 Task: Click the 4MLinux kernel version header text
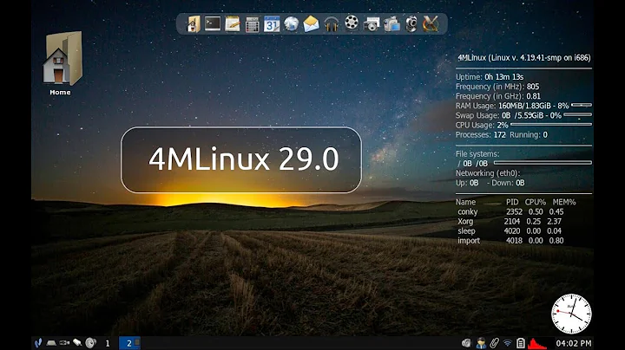coord(524,58)
